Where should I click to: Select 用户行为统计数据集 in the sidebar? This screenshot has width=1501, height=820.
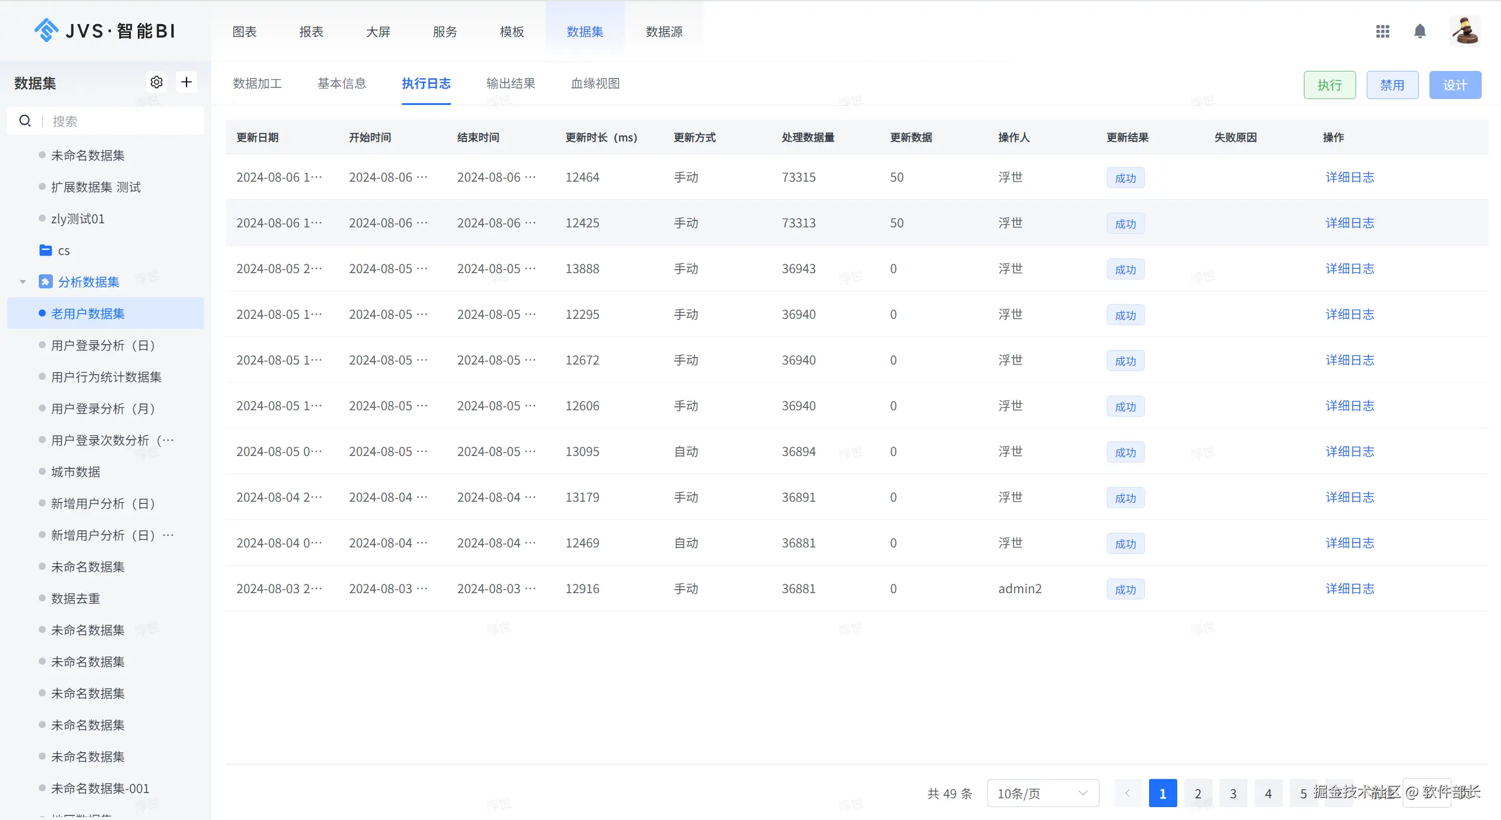[x=106, y=377]
